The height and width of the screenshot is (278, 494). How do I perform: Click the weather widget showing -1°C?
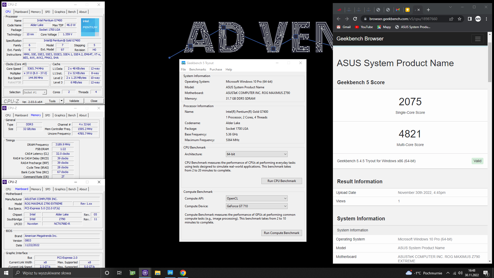pyautogui.click(x=424, y=273)
